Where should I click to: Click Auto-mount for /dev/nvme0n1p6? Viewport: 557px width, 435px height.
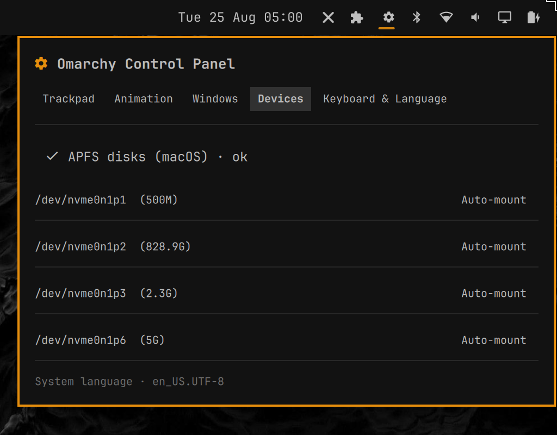(x=494, y=340)
